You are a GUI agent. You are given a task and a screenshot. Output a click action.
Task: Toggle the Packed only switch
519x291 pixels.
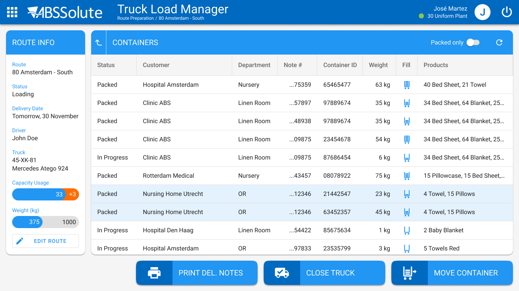(473, 42)
